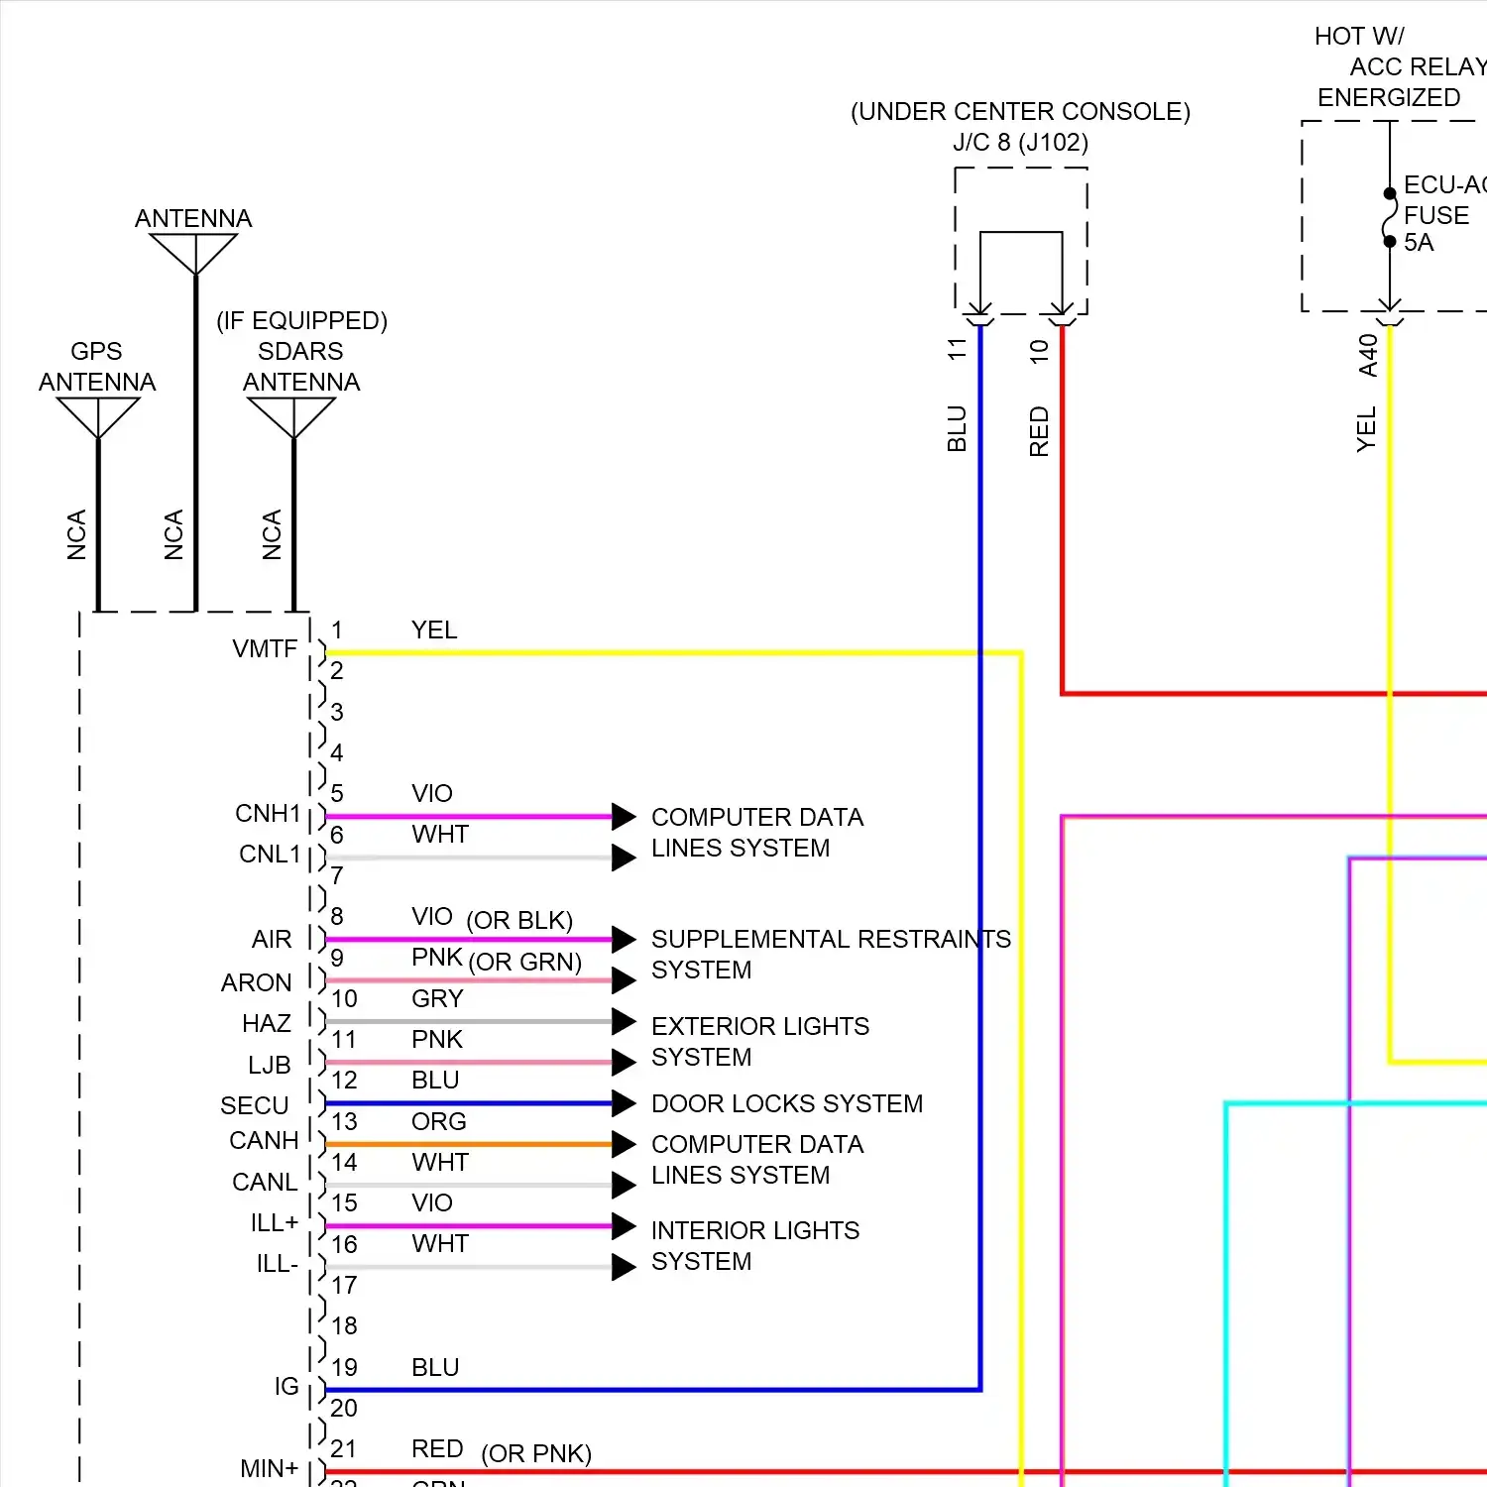1487x1487 pixels.
Task: Click the arrowhead on the CNL1 WHT wire
Action: (624, 858)
